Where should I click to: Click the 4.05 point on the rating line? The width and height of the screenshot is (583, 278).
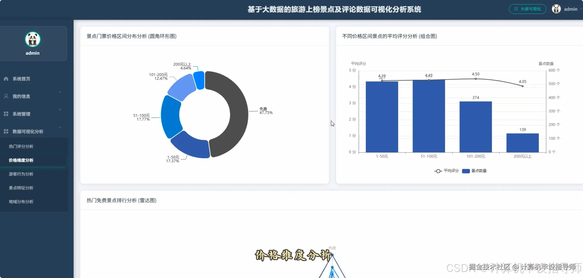(523, 86)
